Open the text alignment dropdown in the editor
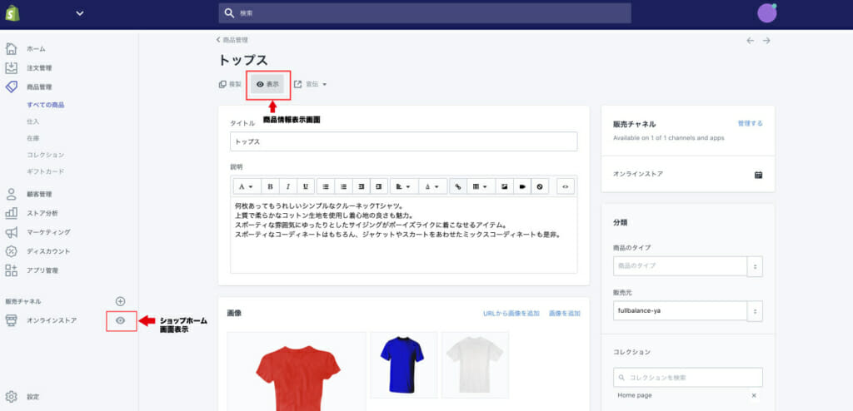Screen dimensions: 853x411 pos(404,186)
